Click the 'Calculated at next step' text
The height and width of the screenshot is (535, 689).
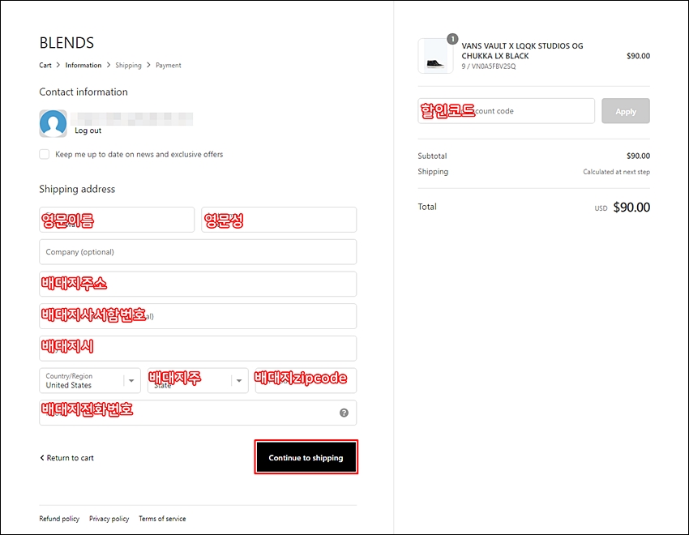616,172
